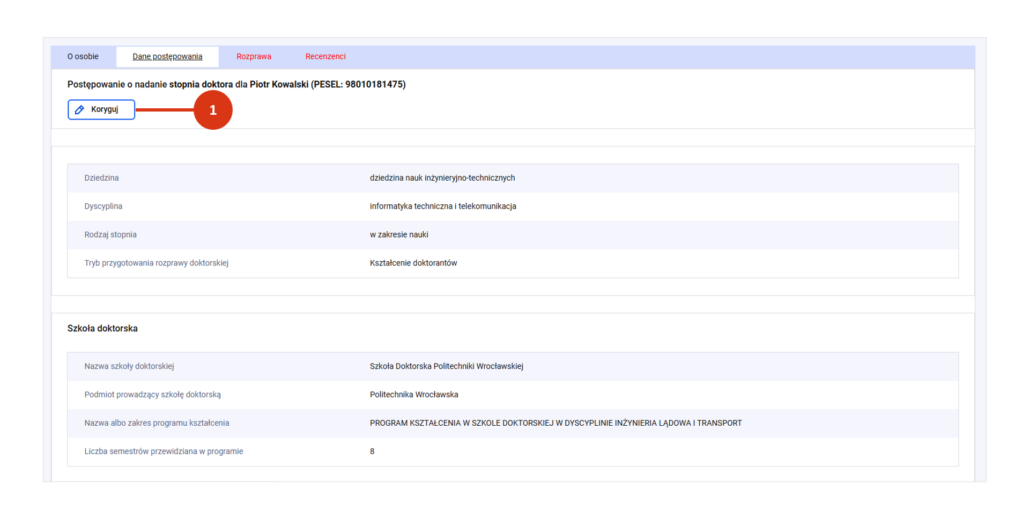
Task: Click the proceeding title with PESEL number
Action: point(236,85)
